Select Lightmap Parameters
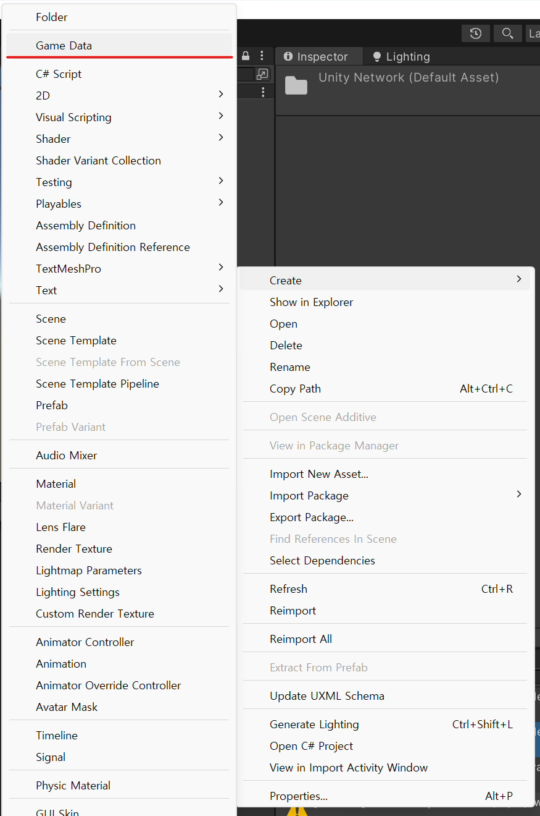 click(x=119, y=571)
